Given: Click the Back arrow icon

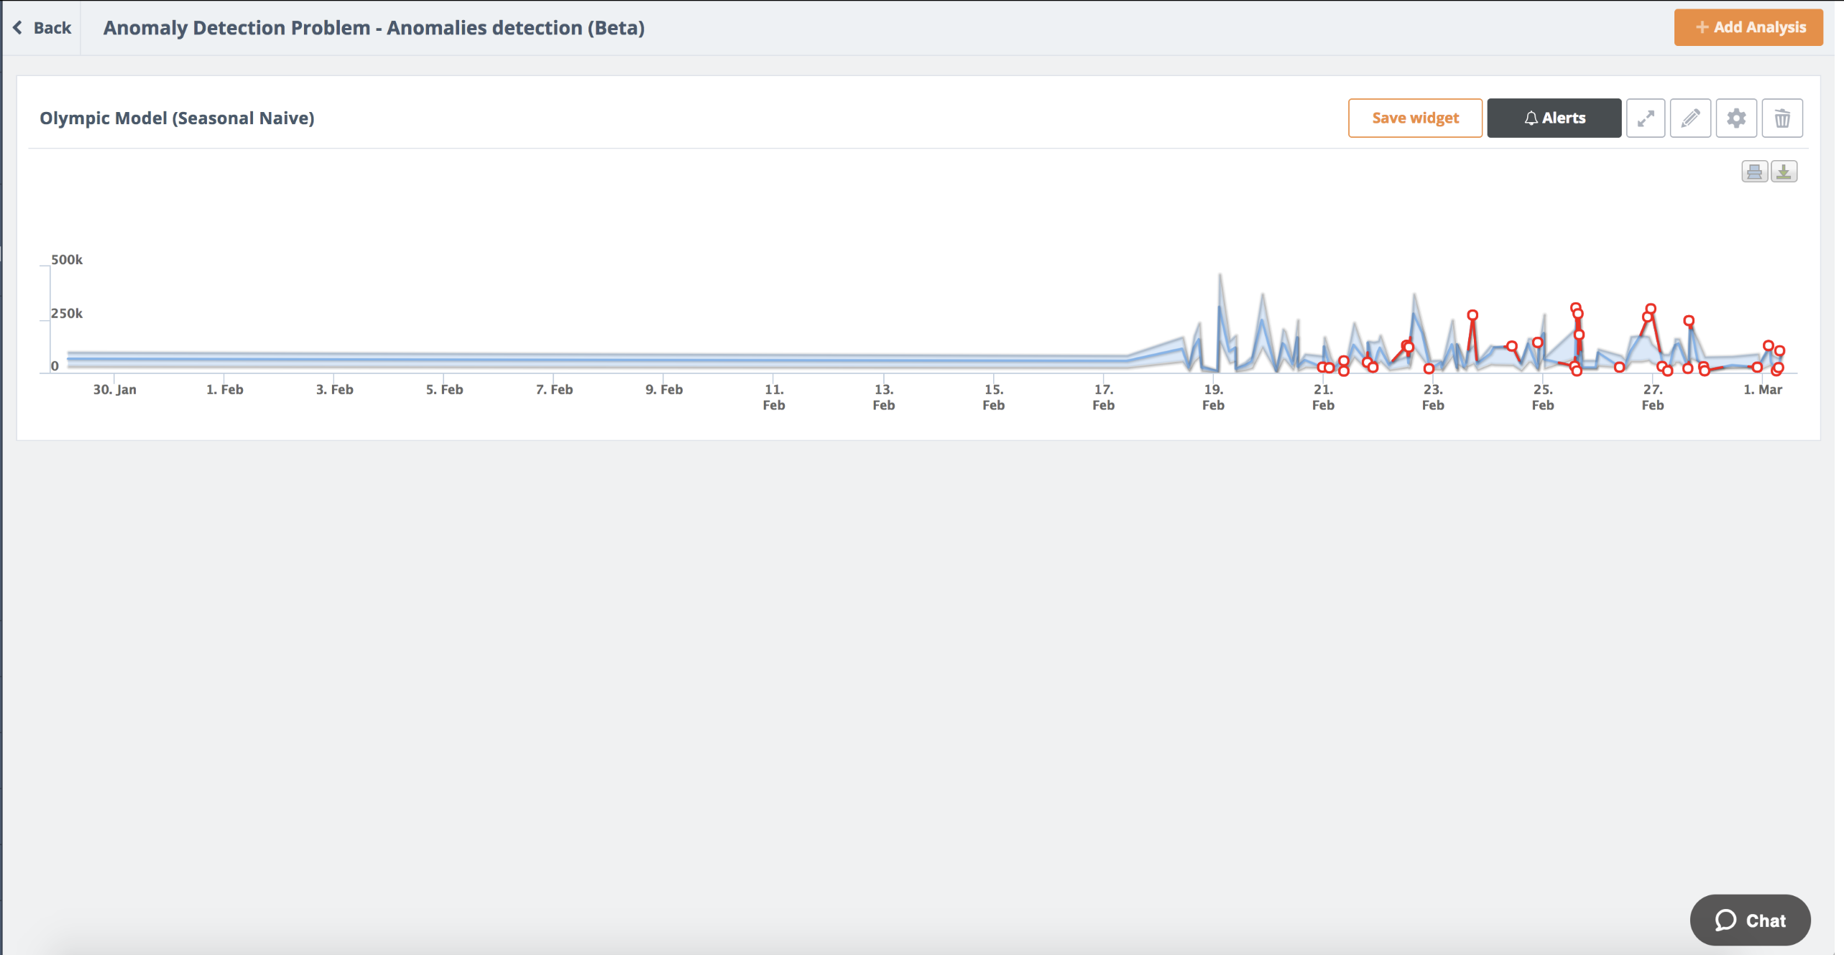Looking at the screenshot, I should (x=18, y=27).
